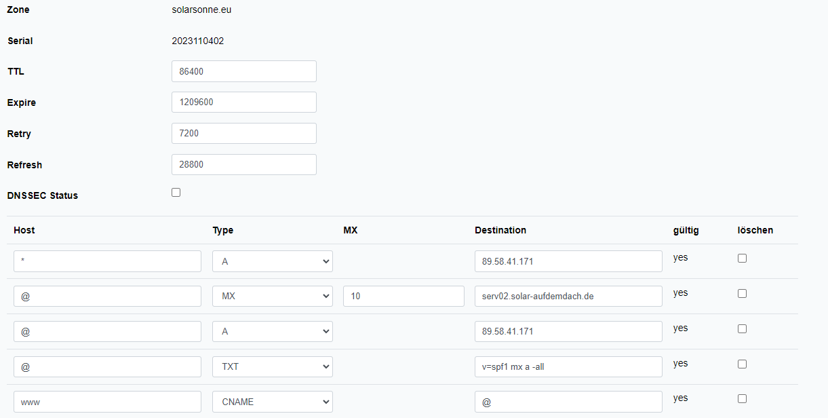828x418 pixels.
Task: Expand the CNAME type dropdown
Action: (x=272, y=402)
